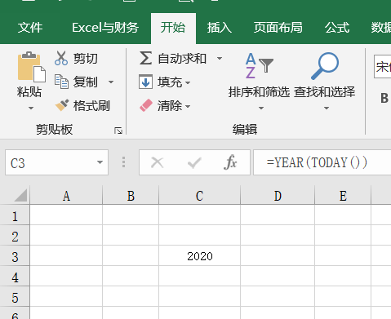
Task: Click the Find and Select magnifier icon
Action: click(325, 66)
